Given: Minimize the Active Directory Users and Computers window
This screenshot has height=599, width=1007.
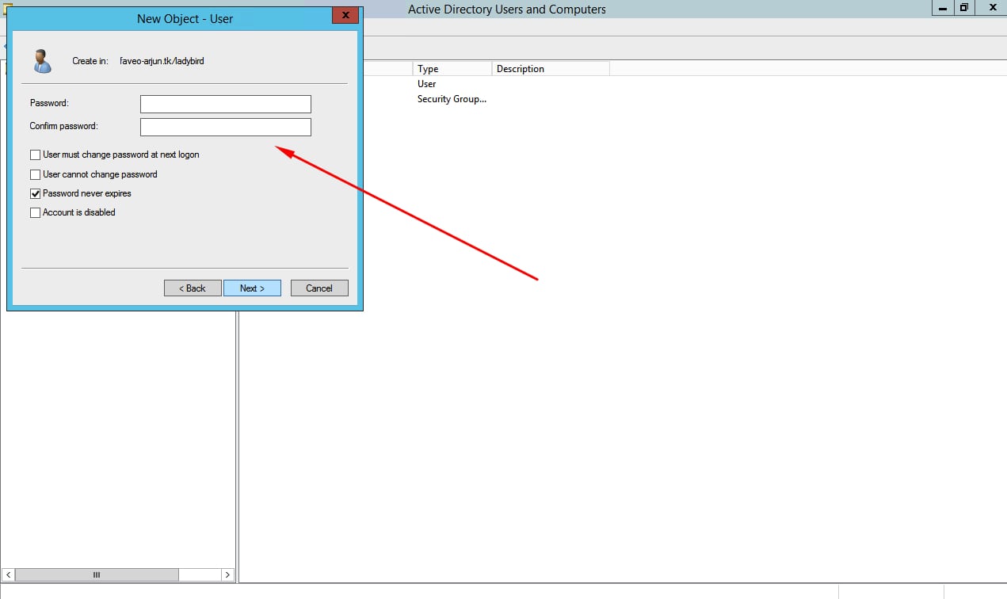Looking at the screenshot, I should (942, 7).
